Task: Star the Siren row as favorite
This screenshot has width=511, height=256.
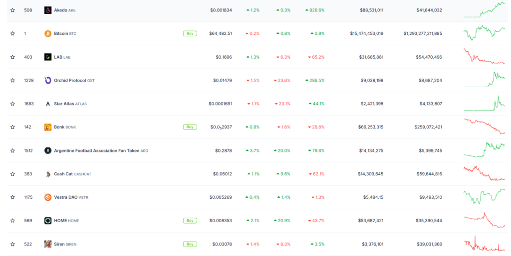Action: pos(12,244)
